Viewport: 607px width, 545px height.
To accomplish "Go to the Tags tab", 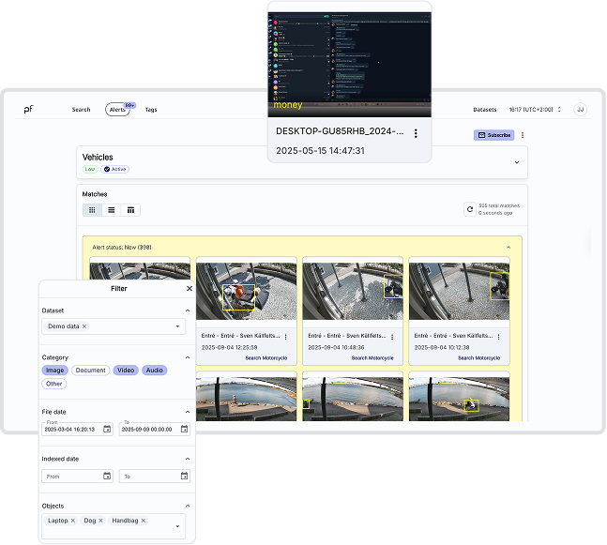I will tap(151, 110).
